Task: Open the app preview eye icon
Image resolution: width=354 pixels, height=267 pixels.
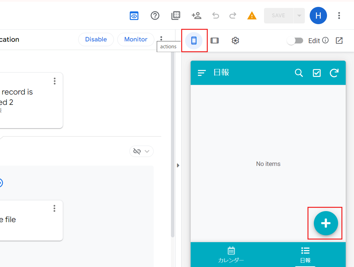Action: pyautogui.click(x=134, y=16)
